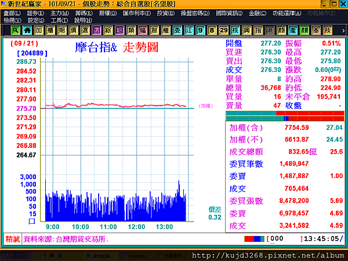Click the 未平倉 value 195,741
This screenshot has width=348, height=261.
[x=328, y=96]
